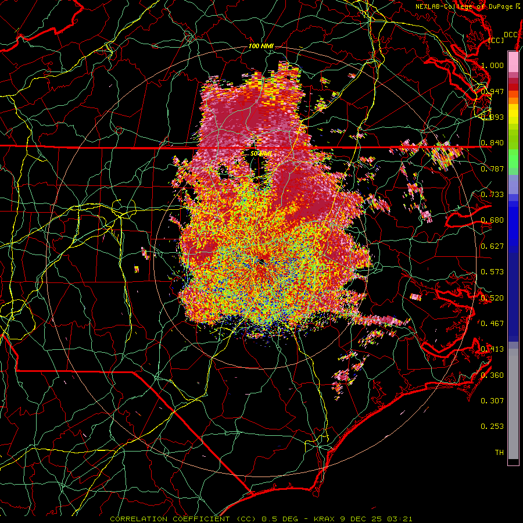Click the 0.520 legend value

pyautogui.click(x=492, y=298)
